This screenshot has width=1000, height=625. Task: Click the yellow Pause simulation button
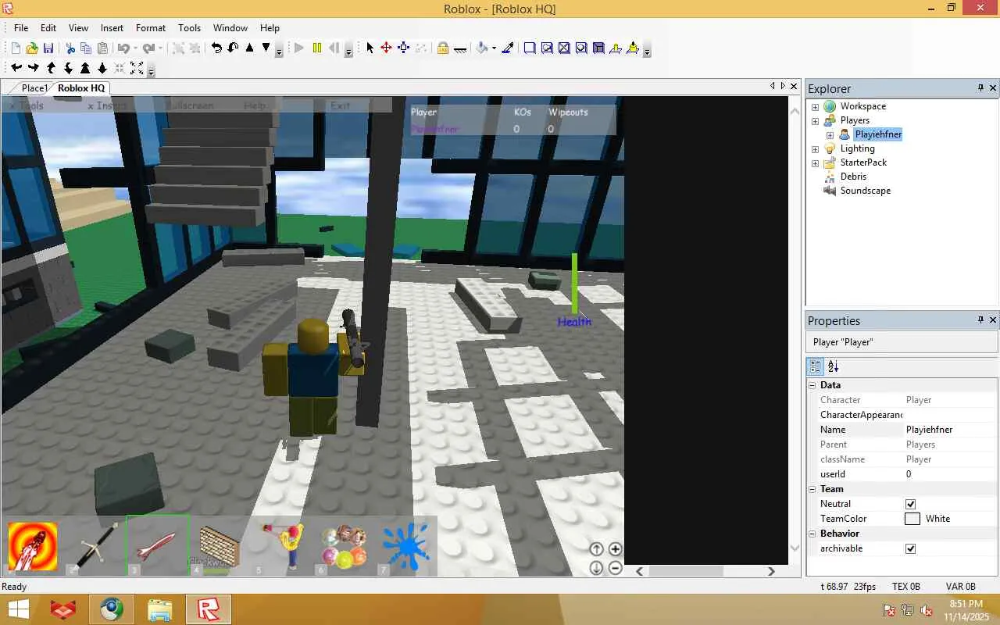[316, 48]
